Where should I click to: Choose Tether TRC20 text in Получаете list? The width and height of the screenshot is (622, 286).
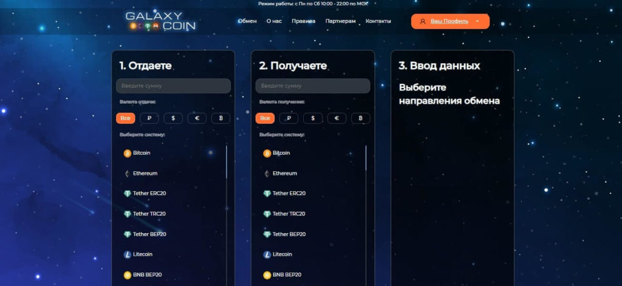pos(289,214)
